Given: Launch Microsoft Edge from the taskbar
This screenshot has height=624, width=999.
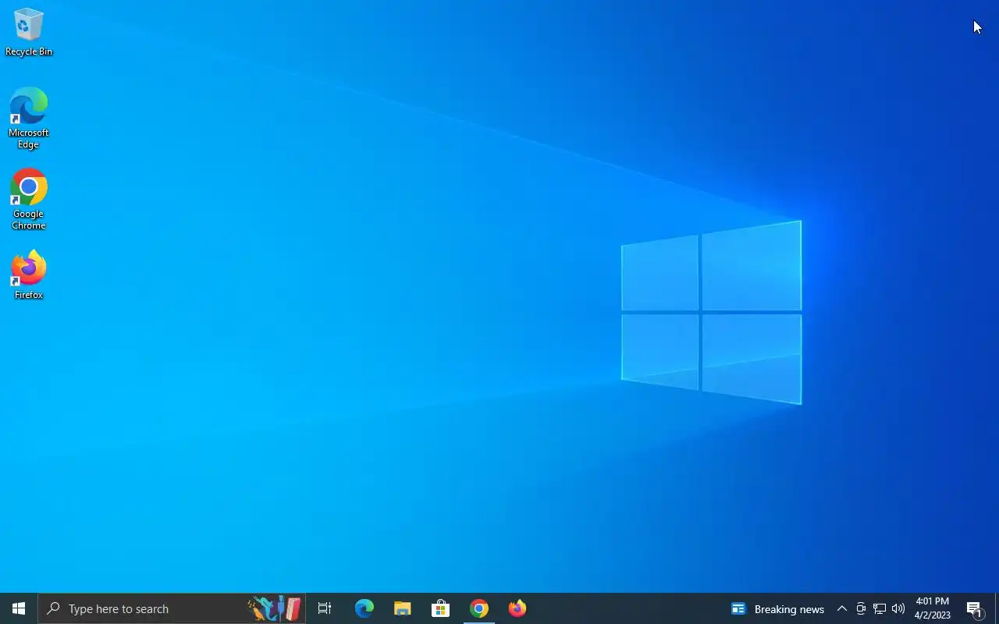Looking at the screenshot, I should 364,608.
